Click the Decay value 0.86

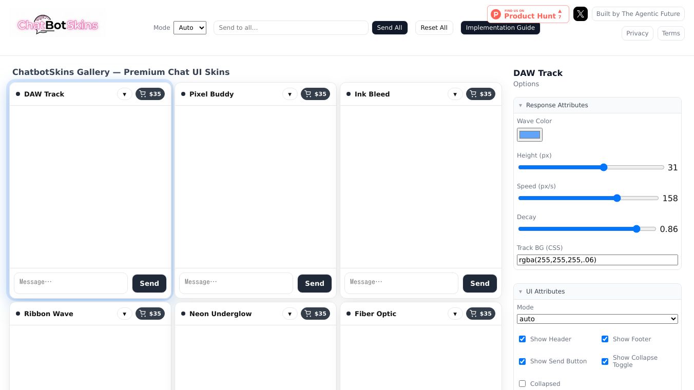(669, 229)
